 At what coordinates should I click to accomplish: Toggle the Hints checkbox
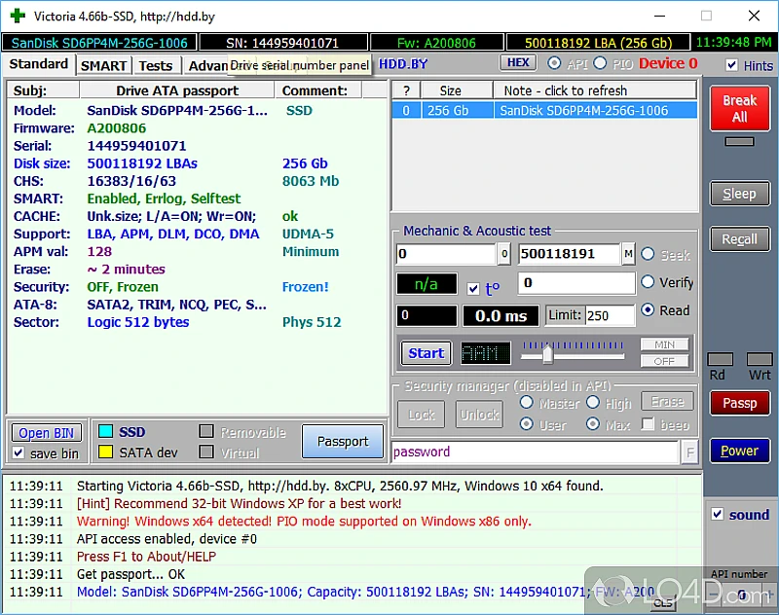point(731,65)
